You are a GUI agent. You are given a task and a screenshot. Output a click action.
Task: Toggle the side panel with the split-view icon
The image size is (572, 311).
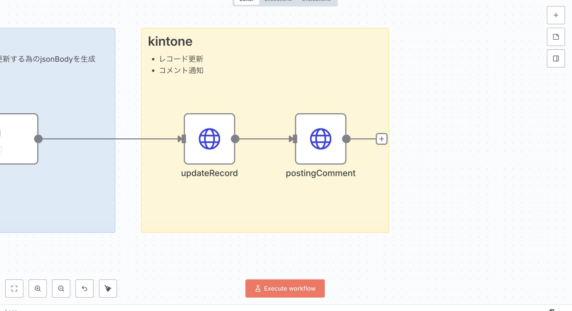coord(556,58)
